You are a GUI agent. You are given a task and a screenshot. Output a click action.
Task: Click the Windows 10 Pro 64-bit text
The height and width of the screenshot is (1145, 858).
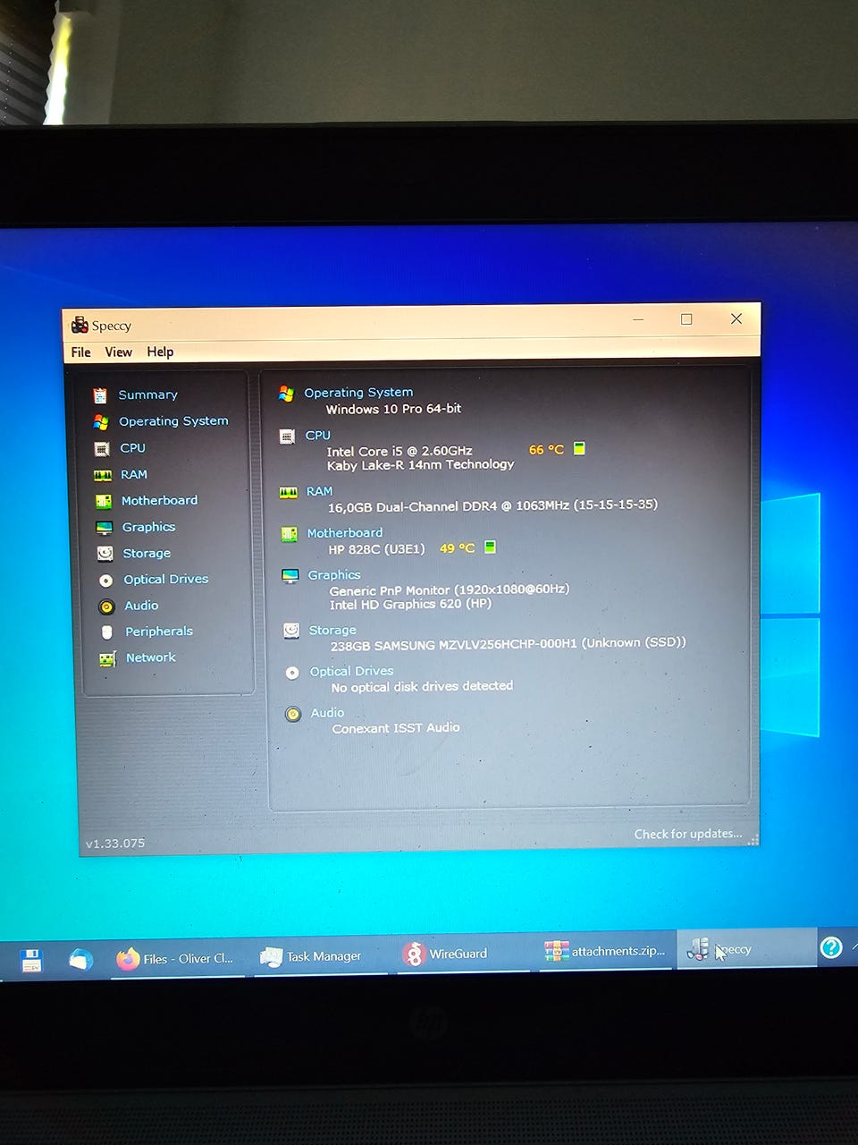[x=393, y=409]
